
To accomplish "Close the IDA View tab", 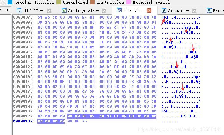I will [x=49, y=11].
